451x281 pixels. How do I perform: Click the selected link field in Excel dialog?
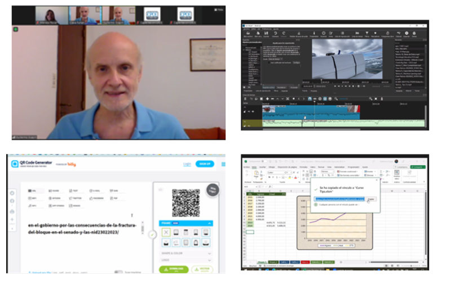point(339,199)
